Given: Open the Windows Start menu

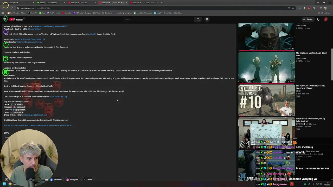Looking at the screenshot, I should click(x=4, y=184).
